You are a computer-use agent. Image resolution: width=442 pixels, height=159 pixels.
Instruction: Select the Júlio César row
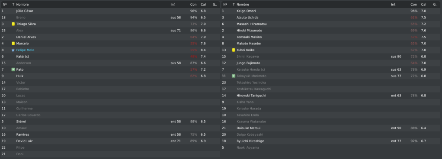click(110, 11)
